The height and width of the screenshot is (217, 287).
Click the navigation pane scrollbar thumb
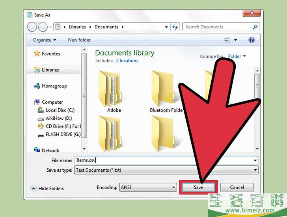[84, 95]
